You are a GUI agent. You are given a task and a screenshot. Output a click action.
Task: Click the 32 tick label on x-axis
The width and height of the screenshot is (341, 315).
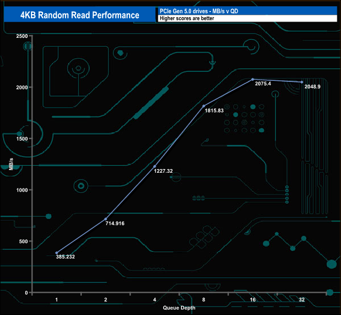tap(302, 299)
